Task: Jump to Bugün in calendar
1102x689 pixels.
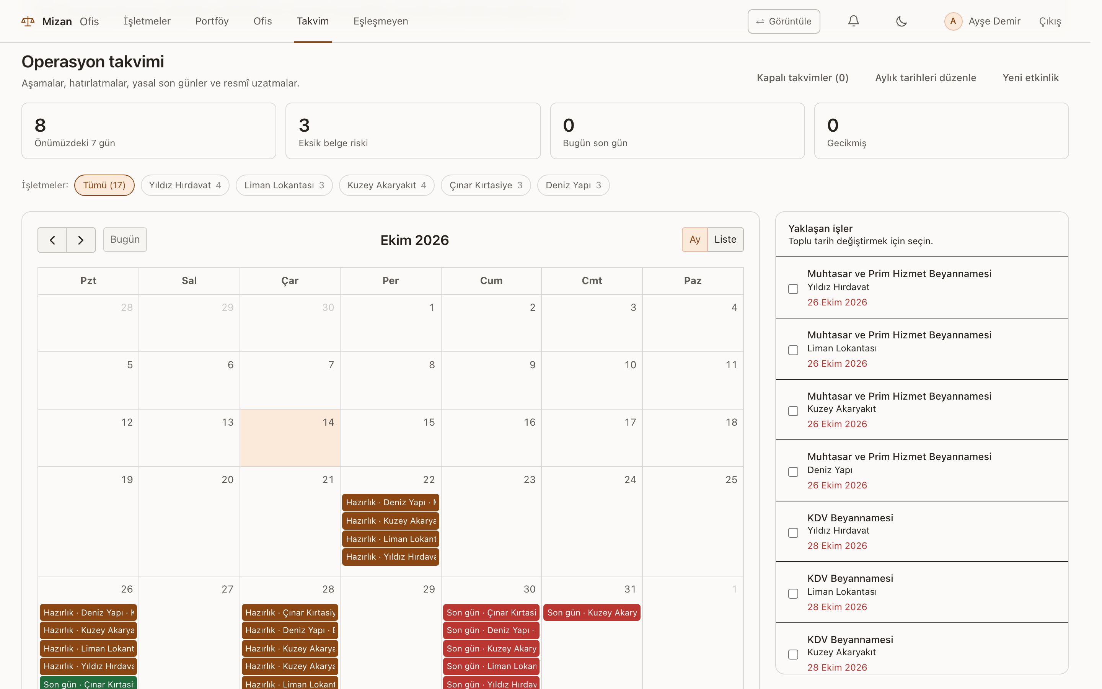Action: tap(125, 240)
